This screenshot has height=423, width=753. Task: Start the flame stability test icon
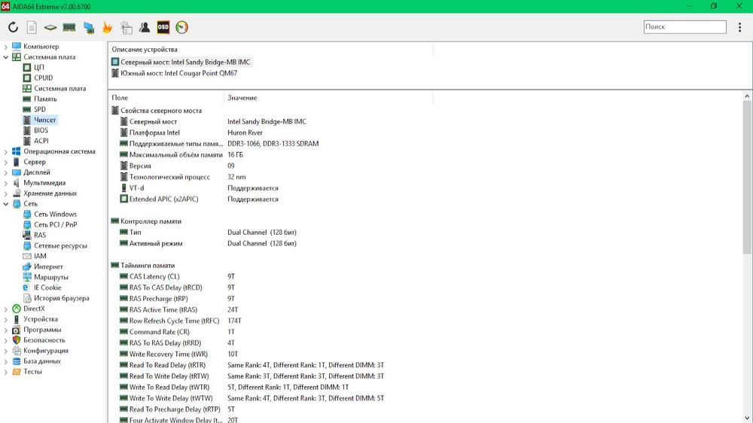pos(107,27)
